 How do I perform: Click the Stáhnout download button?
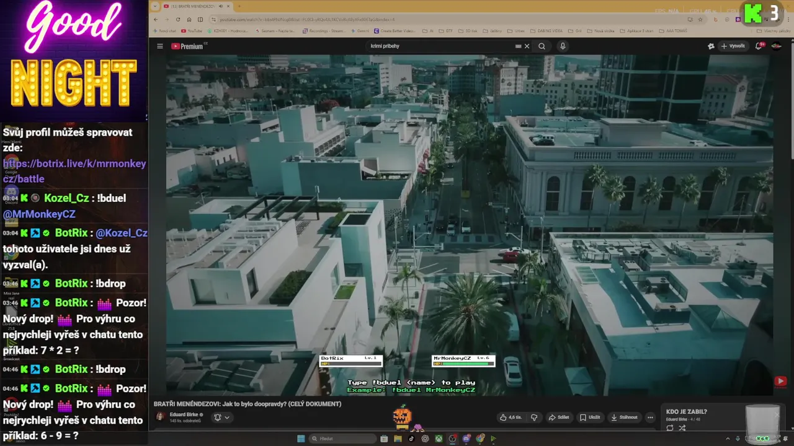[x=624, y=418]
